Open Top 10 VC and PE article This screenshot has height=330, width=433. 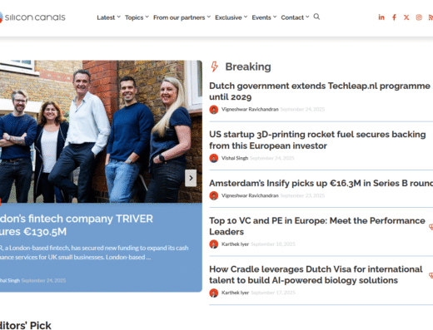click(317, 226)
